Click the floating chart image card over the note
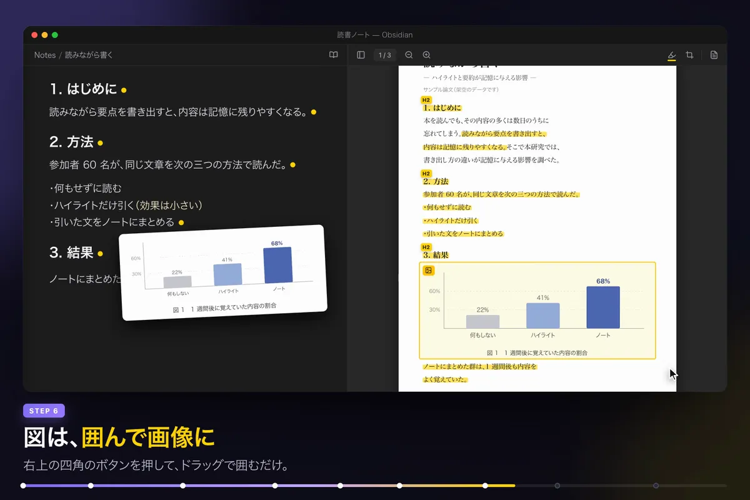Image resolution: width=750 pixels, height=500 pixels. pos(223,272)
